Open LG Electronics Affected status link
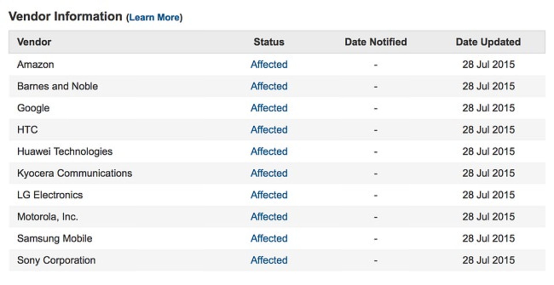This screenshot has height=285, width=554. [269, 195]
